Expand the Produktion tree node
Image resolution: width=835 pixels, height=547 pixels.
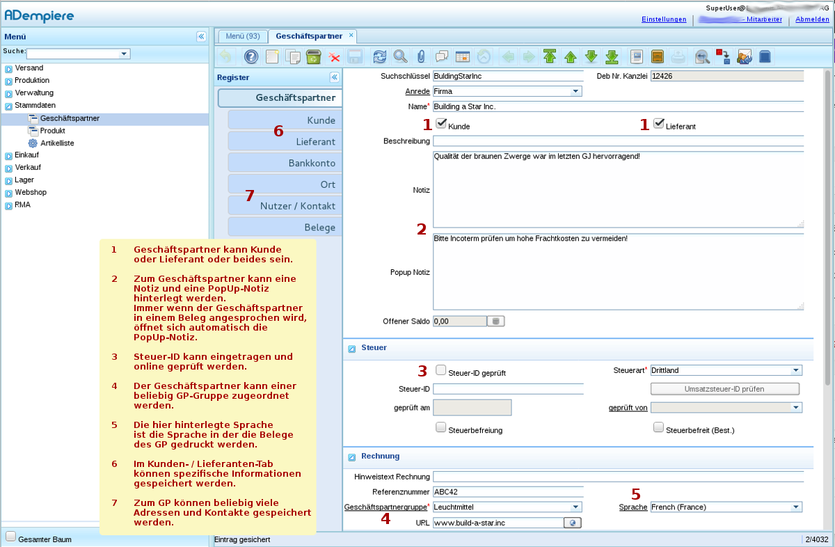[8, 81]
